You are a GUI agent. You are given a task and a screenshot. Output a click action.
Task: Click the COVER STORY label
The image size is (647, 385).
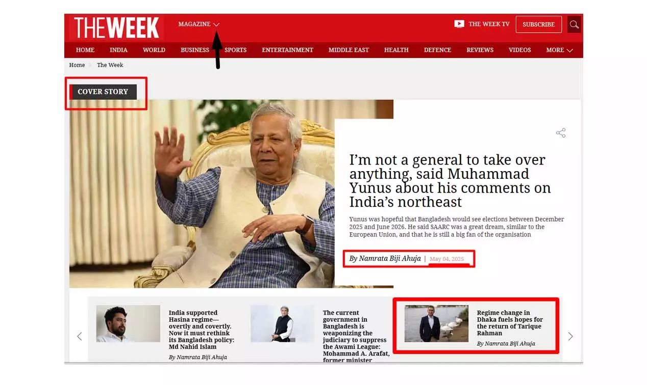tap(103, 92)
